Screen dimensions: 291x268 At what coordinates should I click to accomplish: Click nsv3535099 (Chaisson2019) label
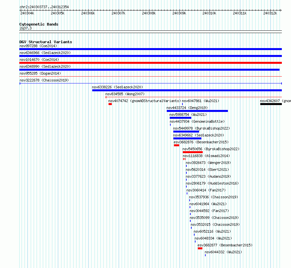click(x=214, y=218)
